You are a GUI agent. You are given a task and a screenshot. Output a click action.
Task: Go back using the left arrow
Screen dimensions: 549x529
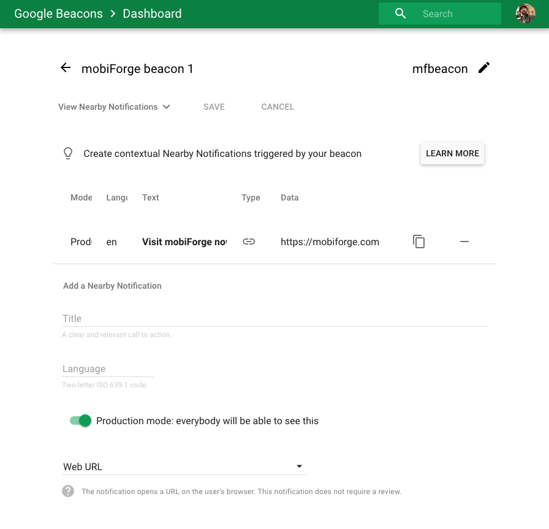click(66, 67)
